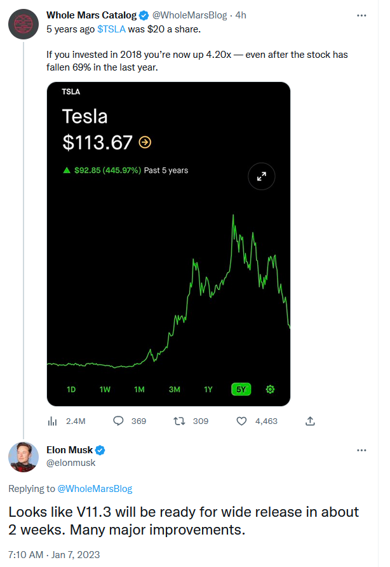The image size is (390, 567).
Task: Select the highlighted 5Y range tab
Action: pyautogui.click(x=241, y=390)
